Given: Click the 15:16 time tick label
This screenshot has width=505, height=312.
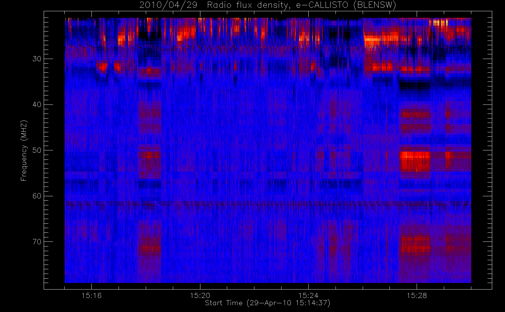Looking at the screenshot, I should tap(92, 295).
